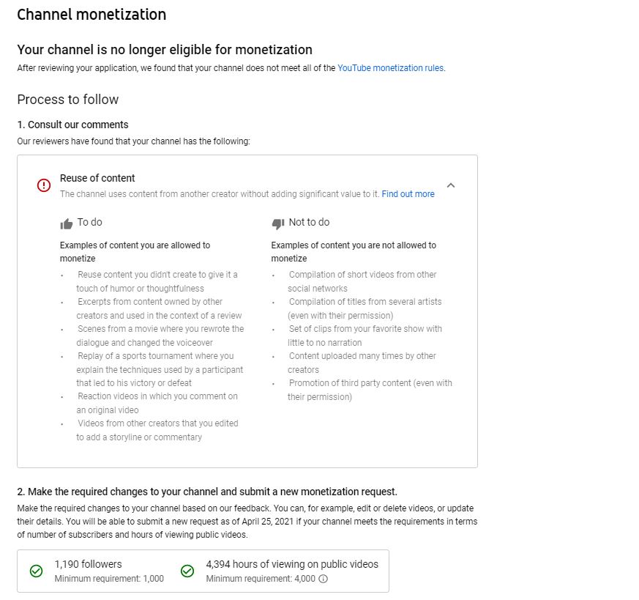Click the 1,190 followers stat

tap(89, 564)
